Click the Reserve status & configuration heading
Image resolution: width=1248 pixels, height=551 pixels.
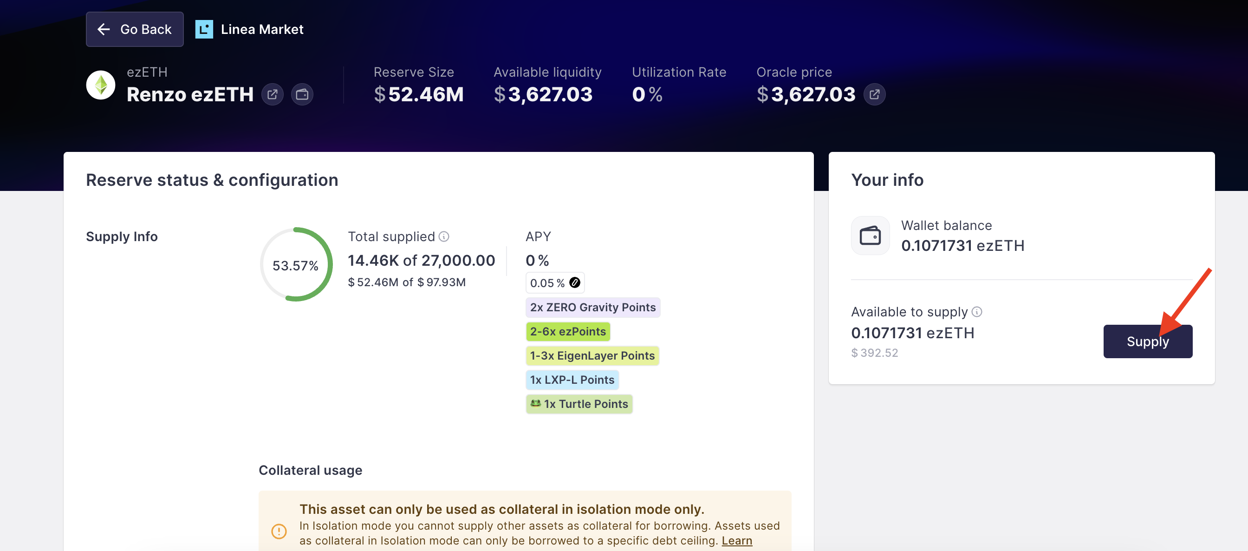(212, 180)
